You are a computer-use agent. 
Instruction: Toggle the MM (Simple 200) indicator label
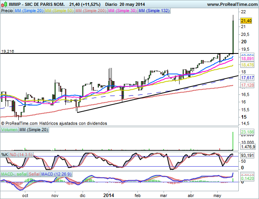[92, 11]
